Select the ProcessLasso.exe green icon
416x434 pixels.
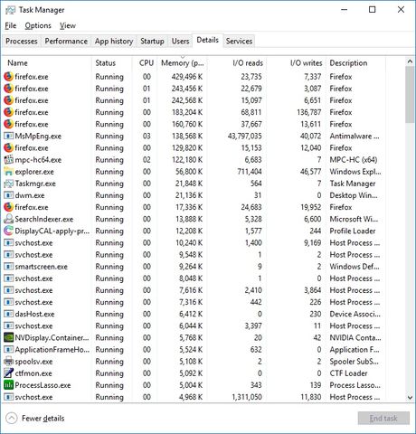(8, 385)
